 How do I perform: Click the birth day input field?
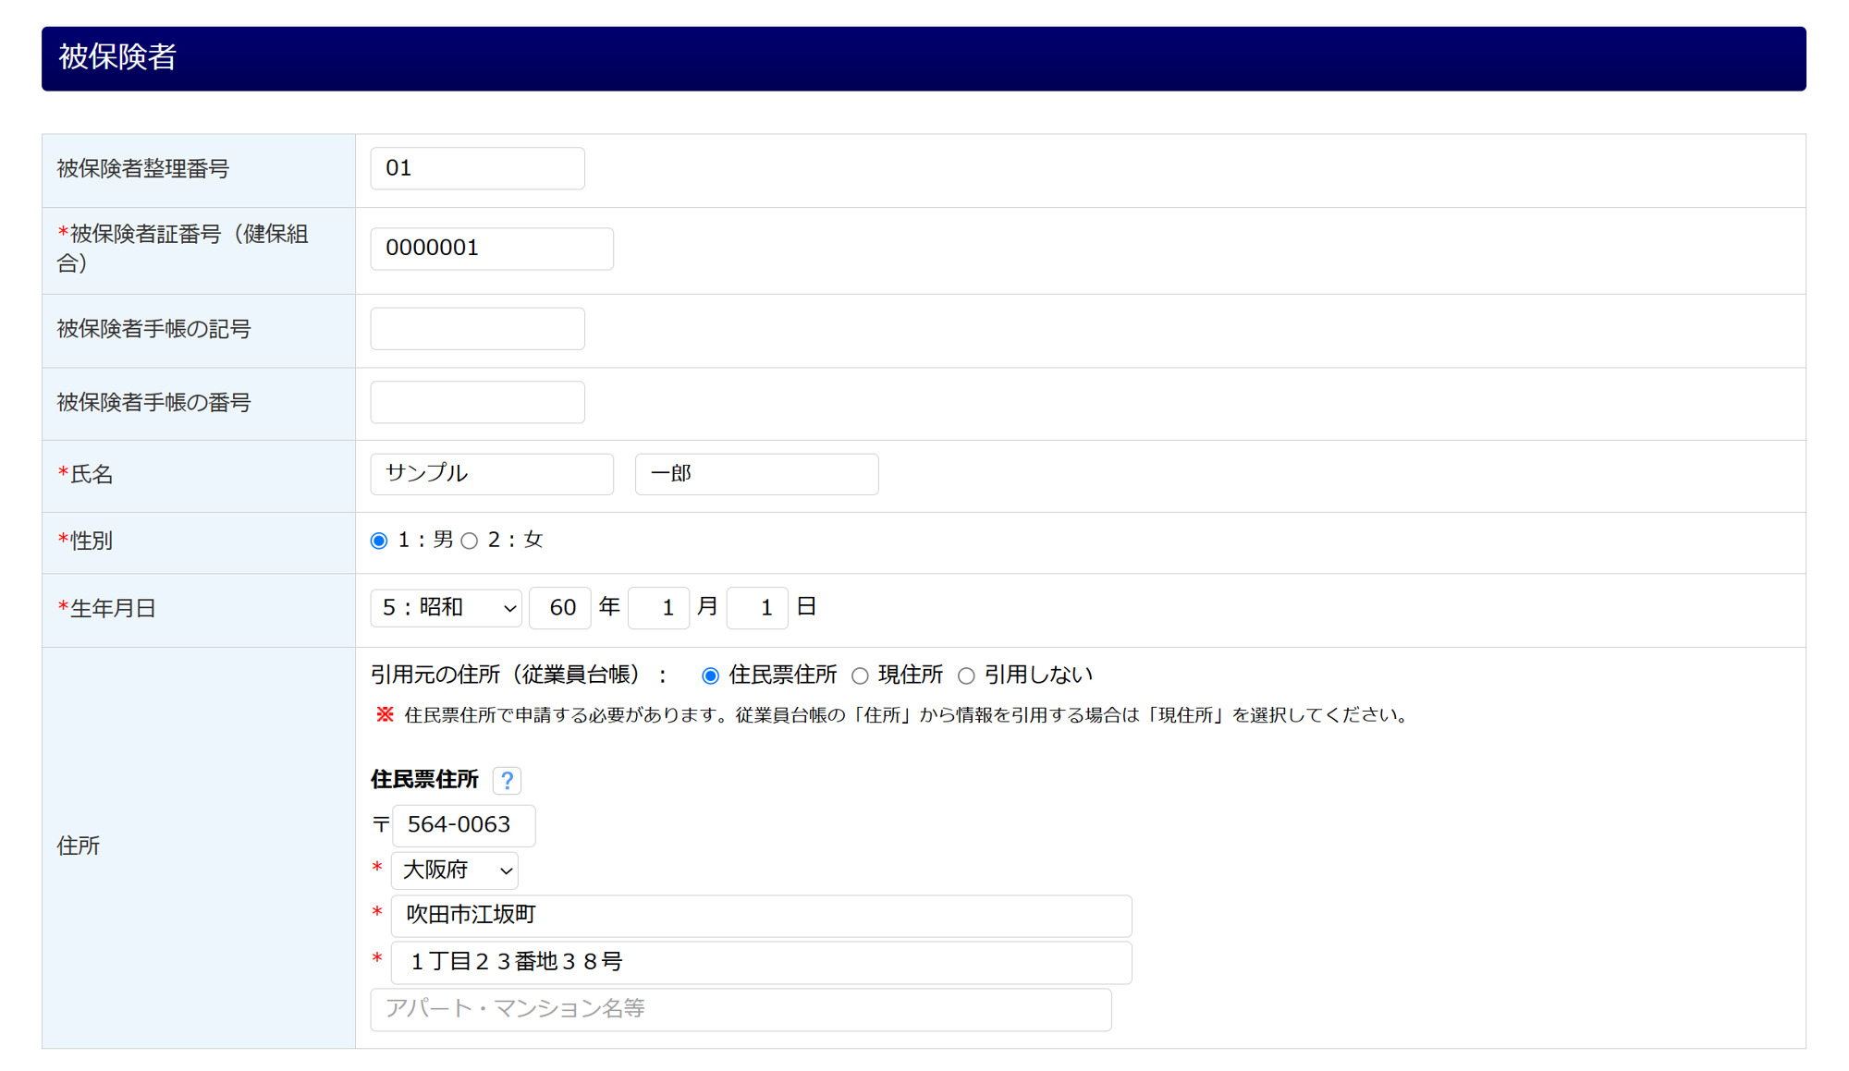pyautogui.click(x=756, y=608)
